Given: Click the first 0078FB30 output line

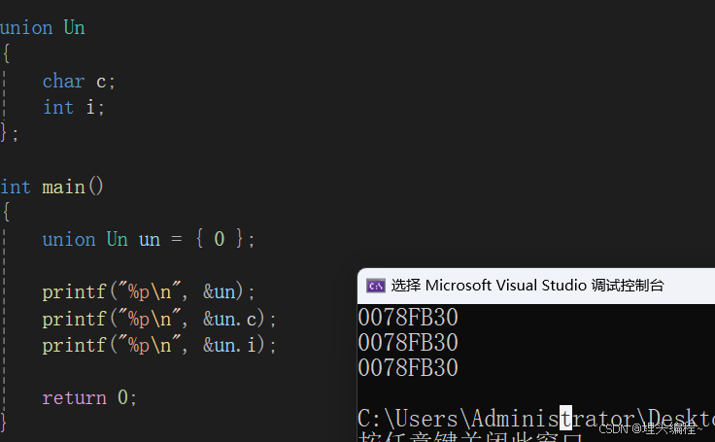Looking at the screenshot, I should click(x=408, y=318).
